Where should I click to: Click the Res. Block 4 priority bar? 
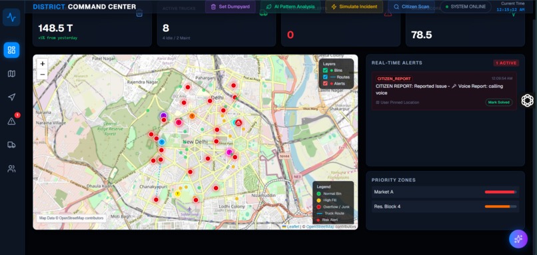pos(500,206)
